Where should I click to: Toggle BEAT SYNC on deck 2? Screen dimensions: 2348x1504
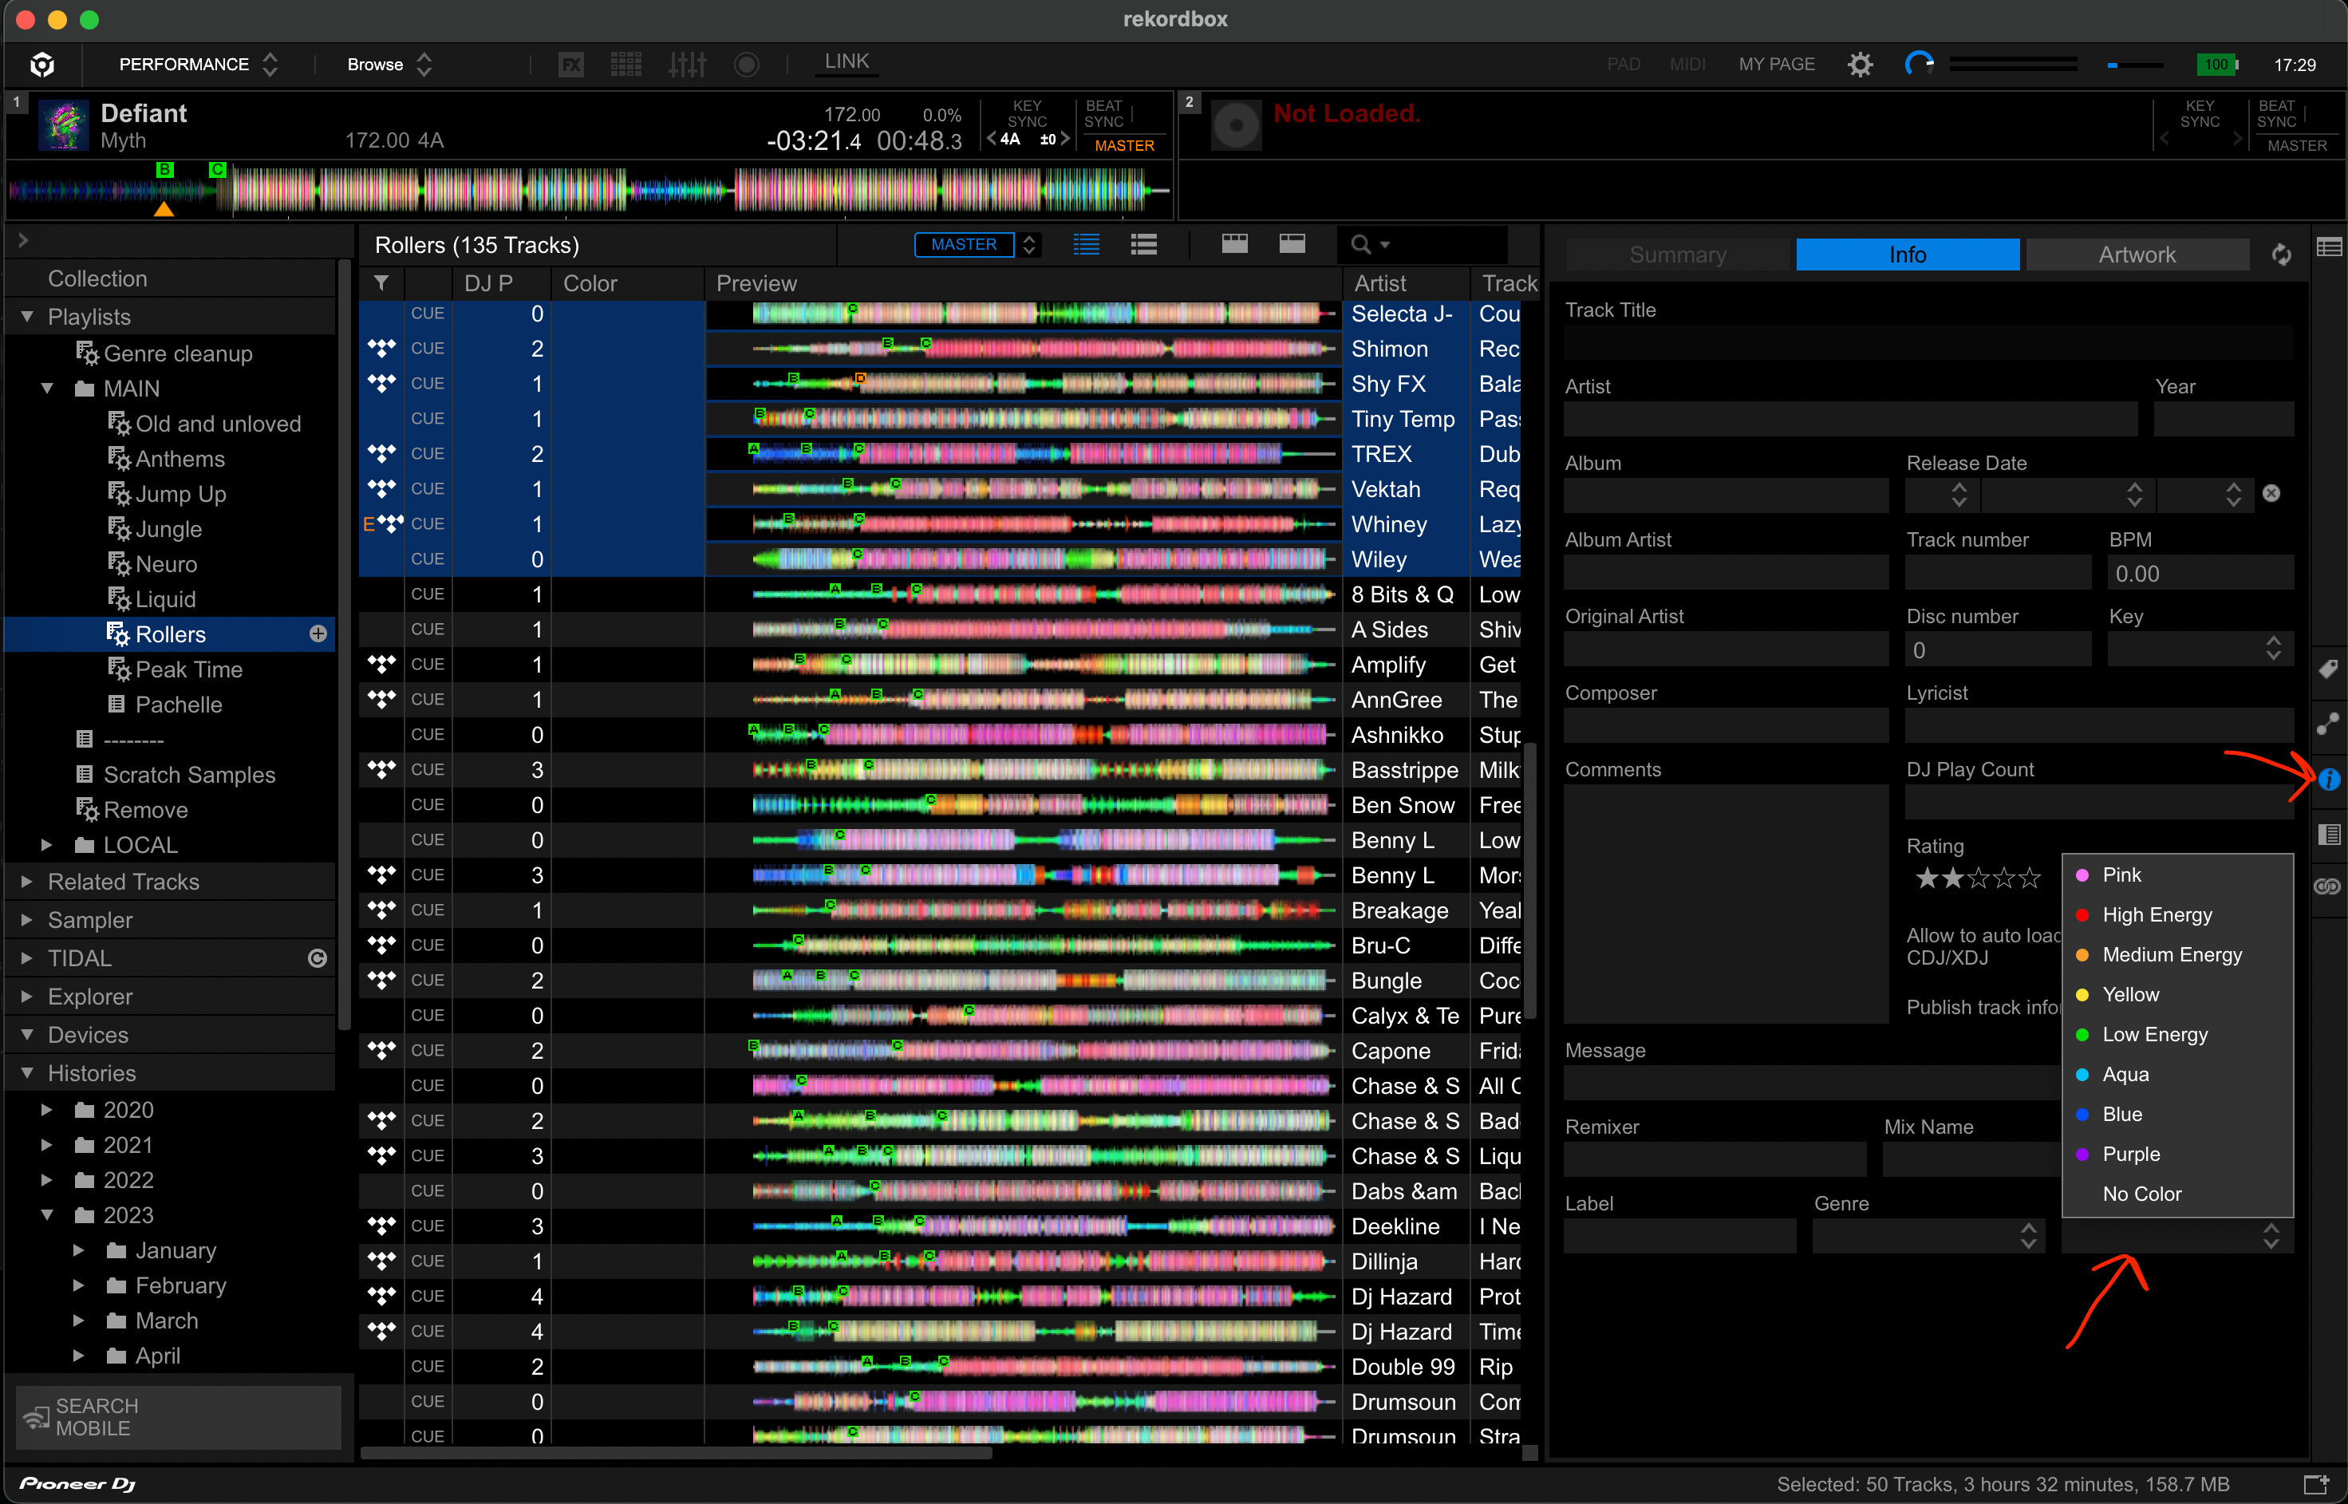tap(2277, 114)
